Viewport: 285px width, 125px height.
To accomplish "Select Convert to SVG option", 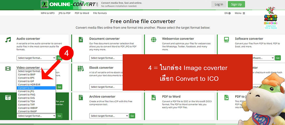I will [x=36, y=98].
